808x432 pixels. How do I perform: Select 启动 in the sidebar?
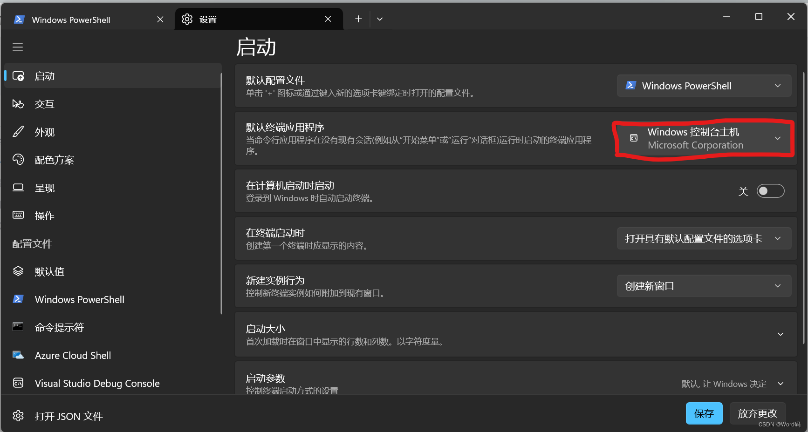[113, 76]
